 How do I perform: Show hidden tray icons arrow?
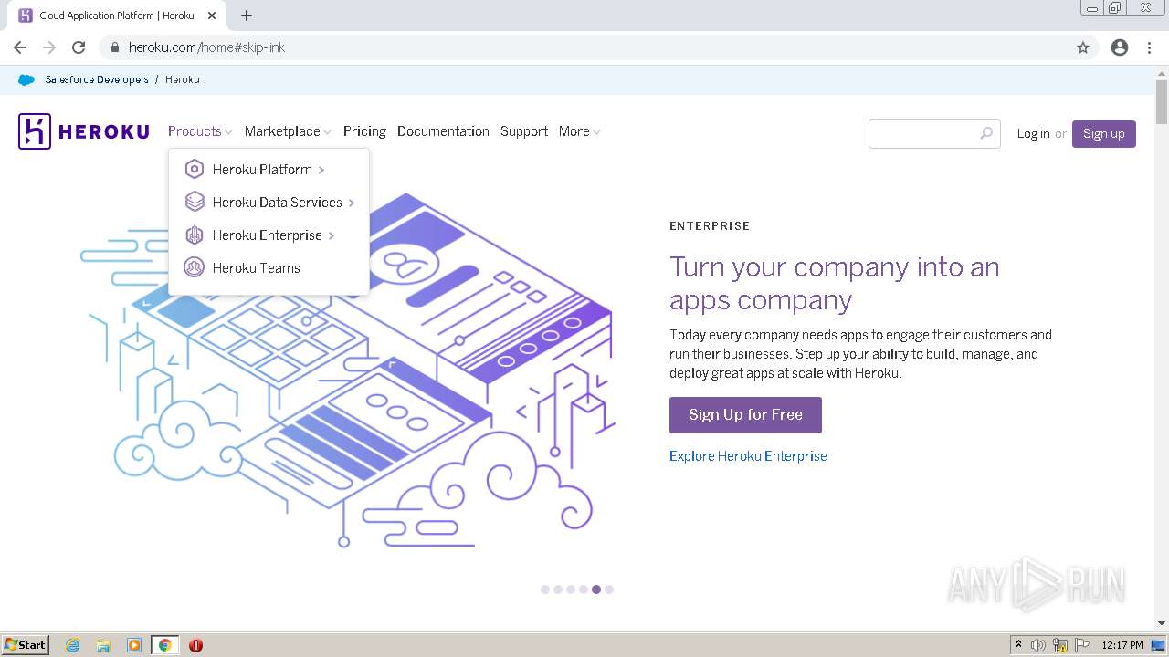tap(1018, 645)
